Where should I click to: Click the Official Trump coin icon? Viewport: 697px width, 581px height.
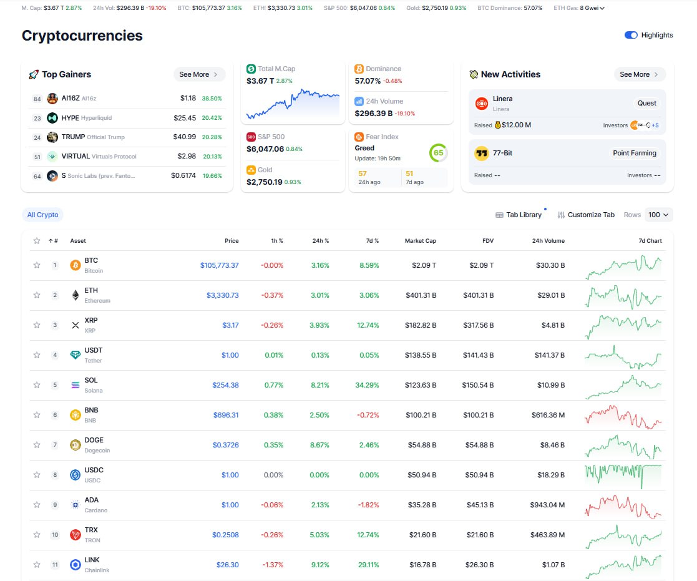pos(52,137)
